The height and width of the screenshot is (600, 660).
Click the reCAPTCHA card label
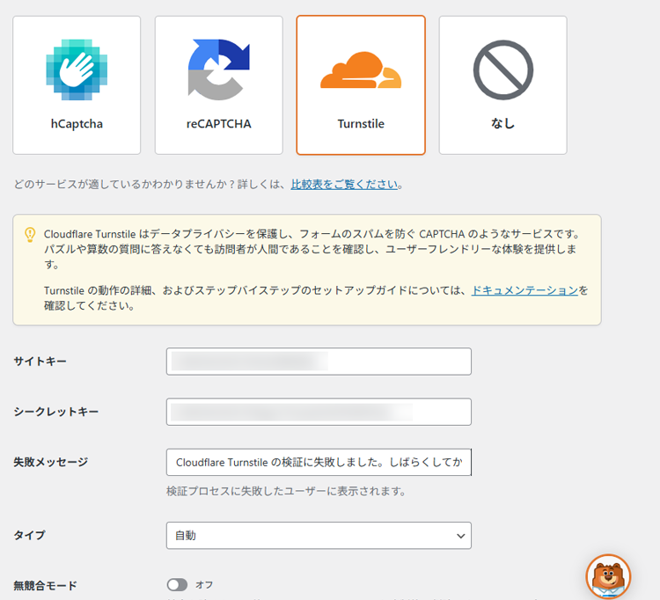click(218, 124)
